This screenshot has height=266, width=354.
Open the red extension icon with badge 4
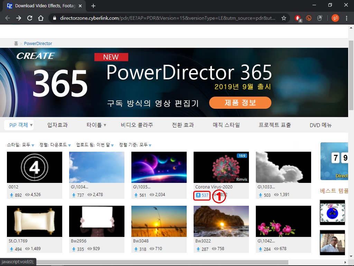click(x=298, y=18)
